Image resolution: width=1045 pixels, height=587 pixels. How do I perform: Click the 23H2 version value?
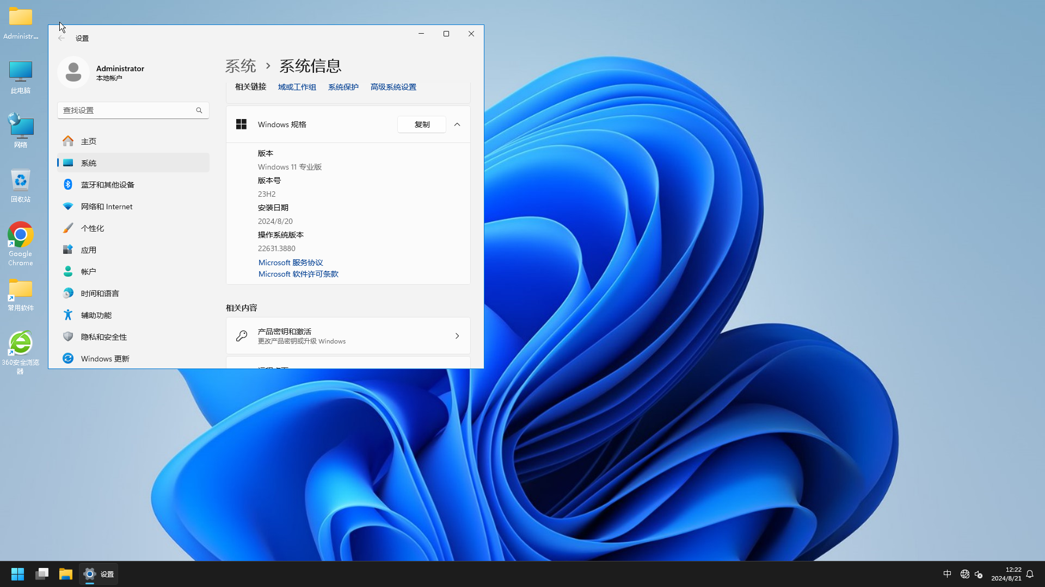pos(267,194)
